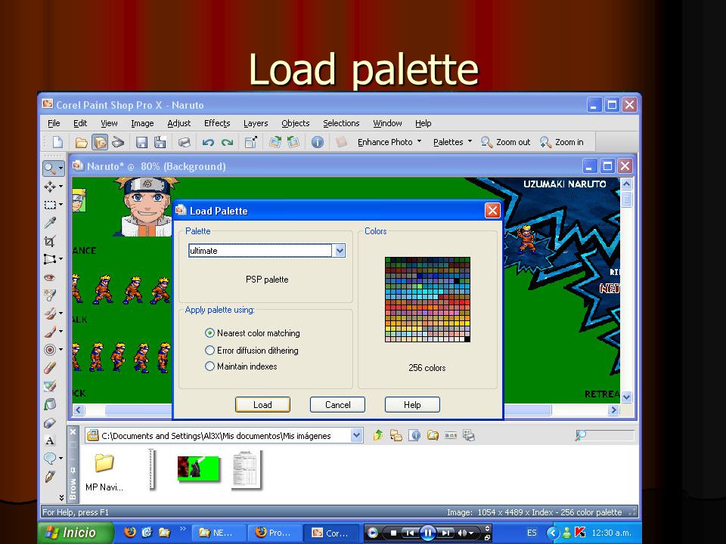Click the Print icon in toolbar

click(185, 142)
